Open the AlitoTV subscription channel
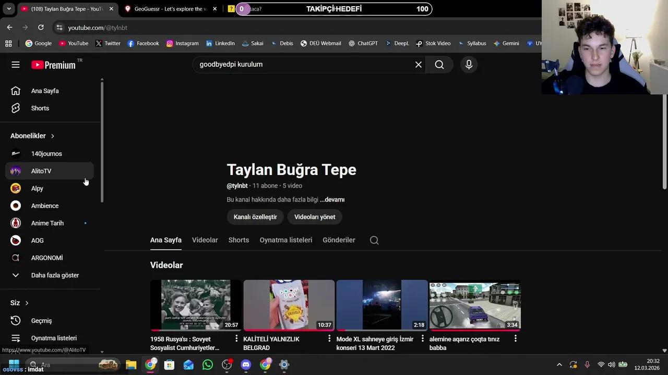Image resolution: width=668 pixels, height=375 pixels. pyautogui.click(x=50, y=171)
